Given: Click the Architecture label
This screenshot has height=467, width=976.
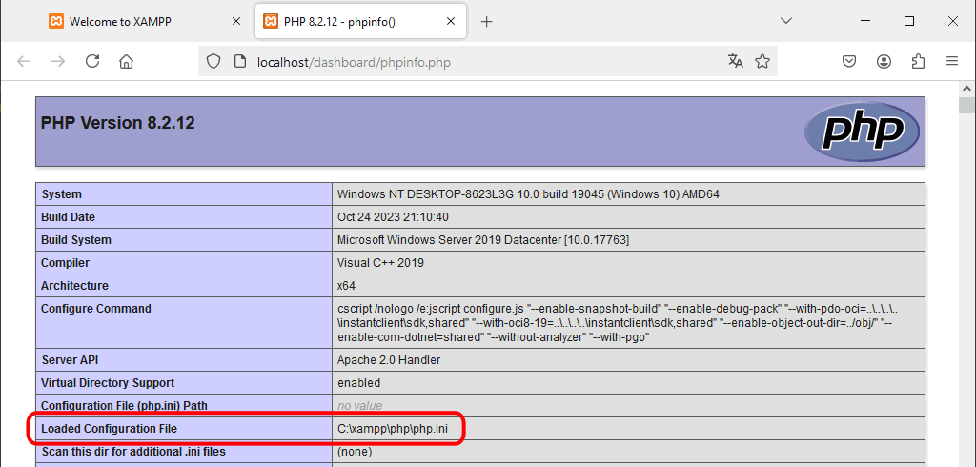Looking at the screenshot, I should click(x=74, y=286).
